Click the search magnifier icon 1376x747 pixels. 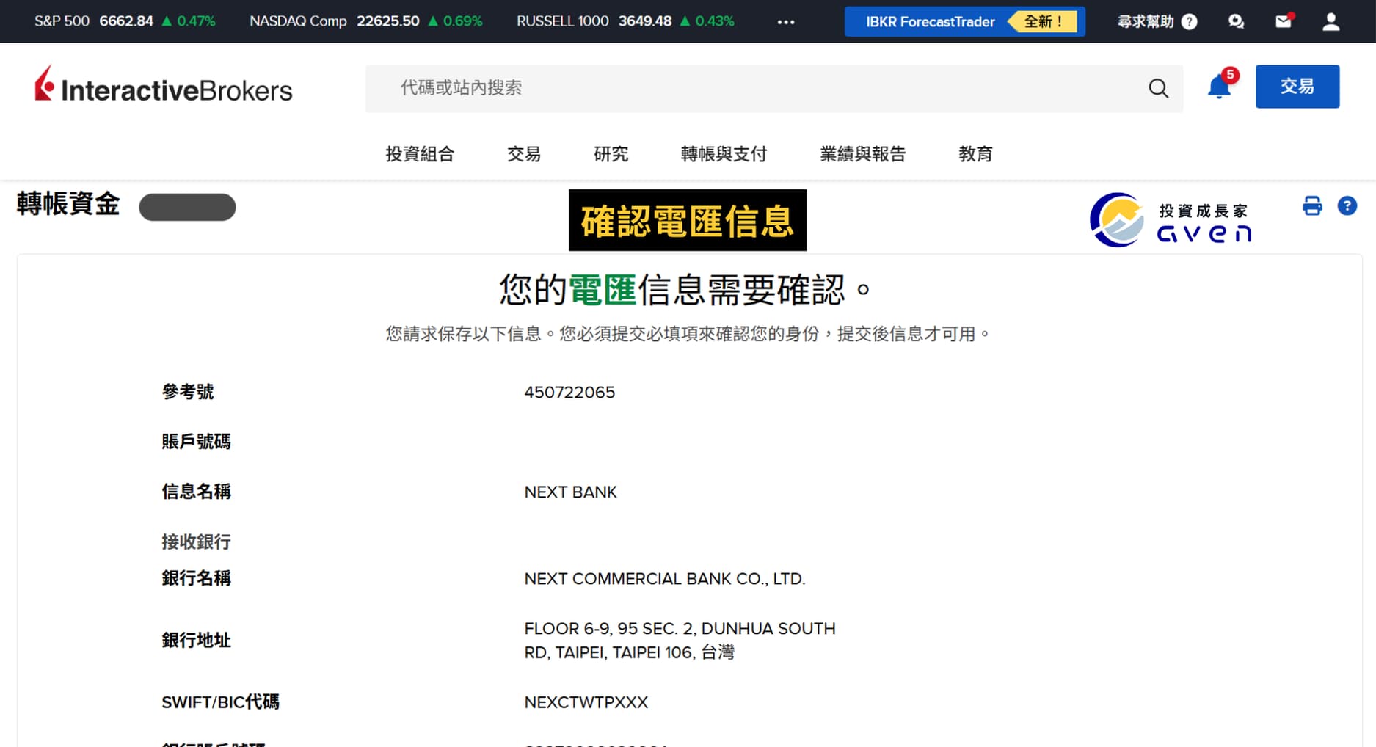point(1158,89)
